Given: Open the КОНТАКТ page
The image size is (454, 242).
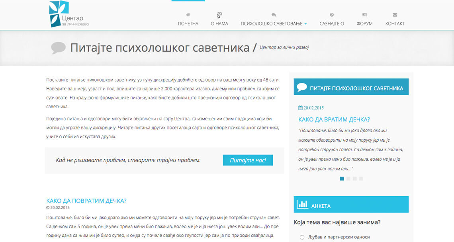Looking at the screenshot, I should (x=395, y=24).
